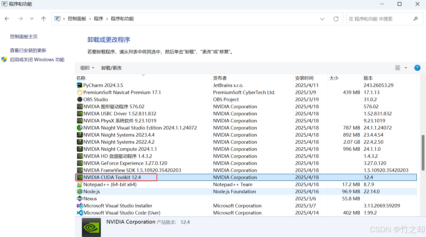
Task: Click the Visual Studio Code (User) icon
Action: point(80,213)
